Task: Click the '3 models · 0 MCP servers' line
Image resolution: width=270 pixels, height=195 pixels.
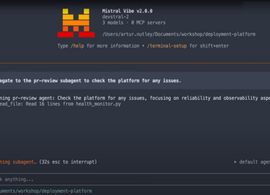Action: 134,23
